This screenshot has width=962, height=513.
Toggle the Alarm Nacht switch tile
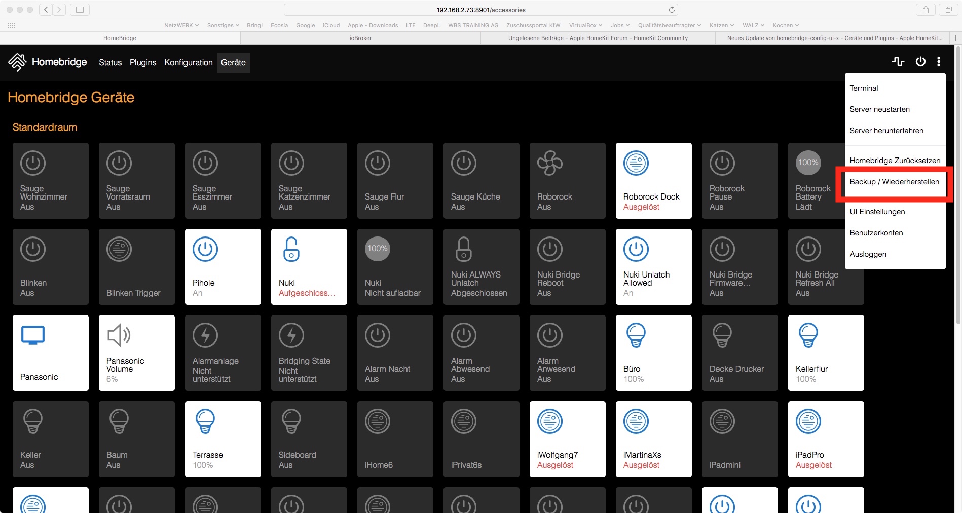tap(395, 353)
